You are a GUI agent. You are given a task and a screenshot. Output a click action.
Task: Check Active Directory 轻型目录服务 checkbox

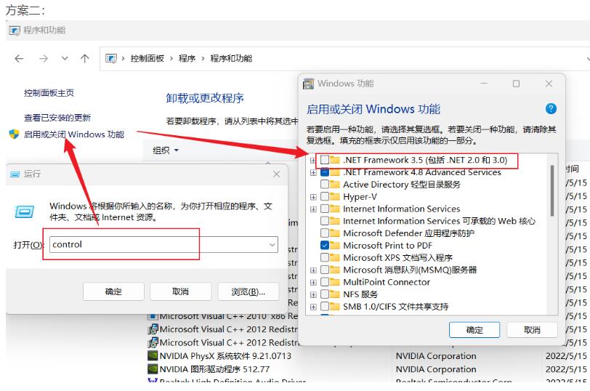325,185
